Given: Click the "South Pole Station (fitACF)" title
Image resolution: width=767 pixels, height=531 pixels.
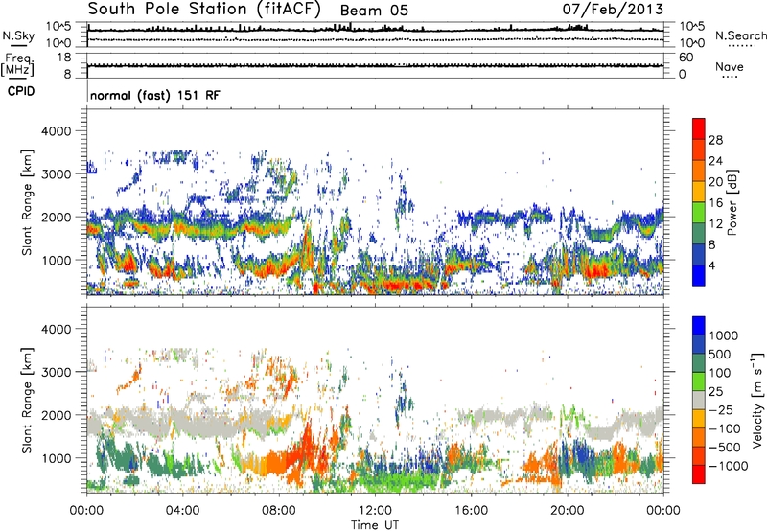Looking at the screenshot, I should coord(203,10).
